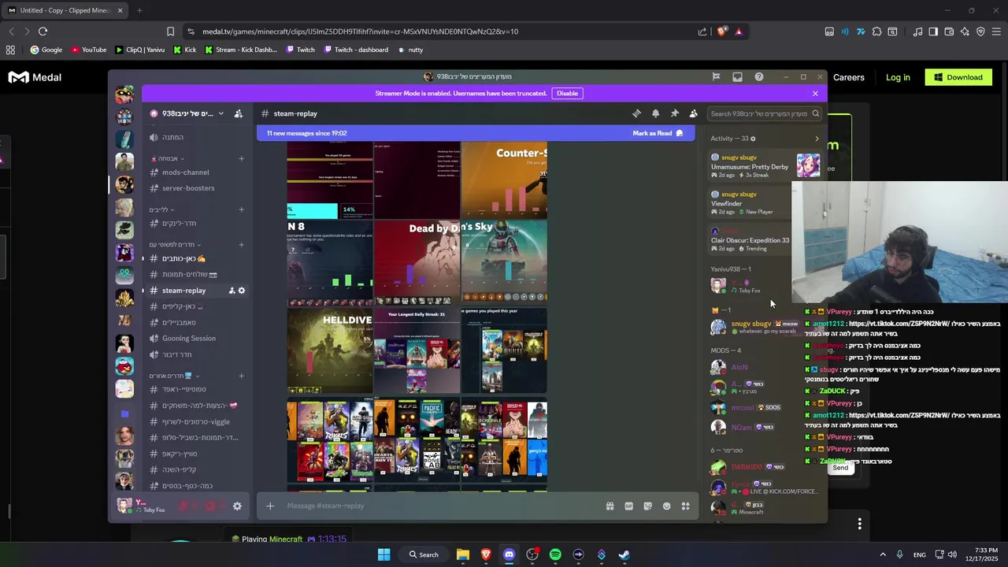Collapse the ללייבים channel category

[x=161, y=209]
